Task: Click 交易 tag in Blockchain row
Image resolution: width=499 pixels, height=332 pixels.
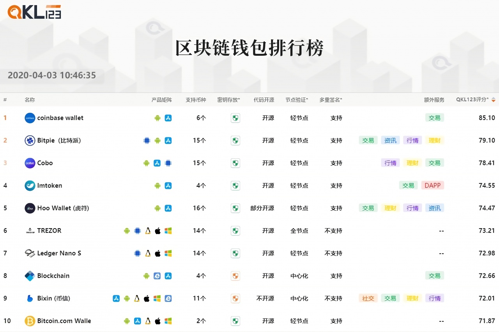Action: [x=435, y=276]
